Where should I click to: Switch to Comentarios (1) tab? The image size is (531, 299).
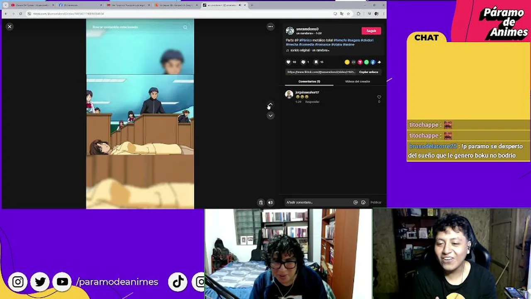tap(309, 81)
